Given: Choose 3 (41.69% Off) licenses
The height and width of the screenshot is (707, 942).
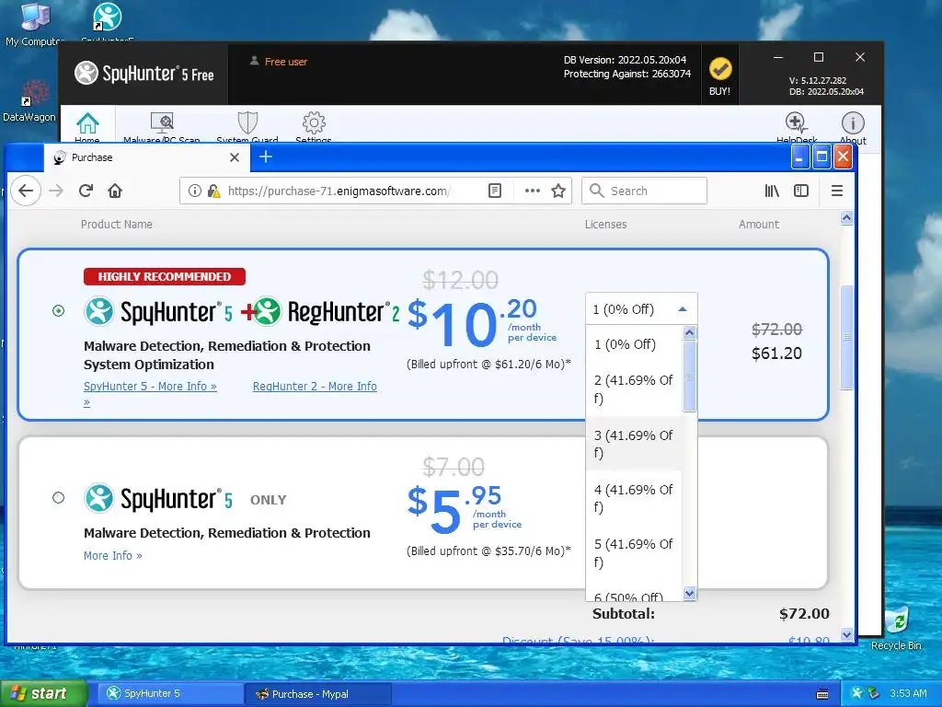Looking at the screenshot, I should click(634, 444).
